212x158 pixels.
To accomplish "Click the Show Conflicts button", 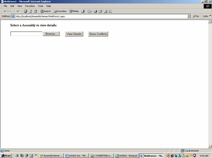I will [x=98, y=34].
